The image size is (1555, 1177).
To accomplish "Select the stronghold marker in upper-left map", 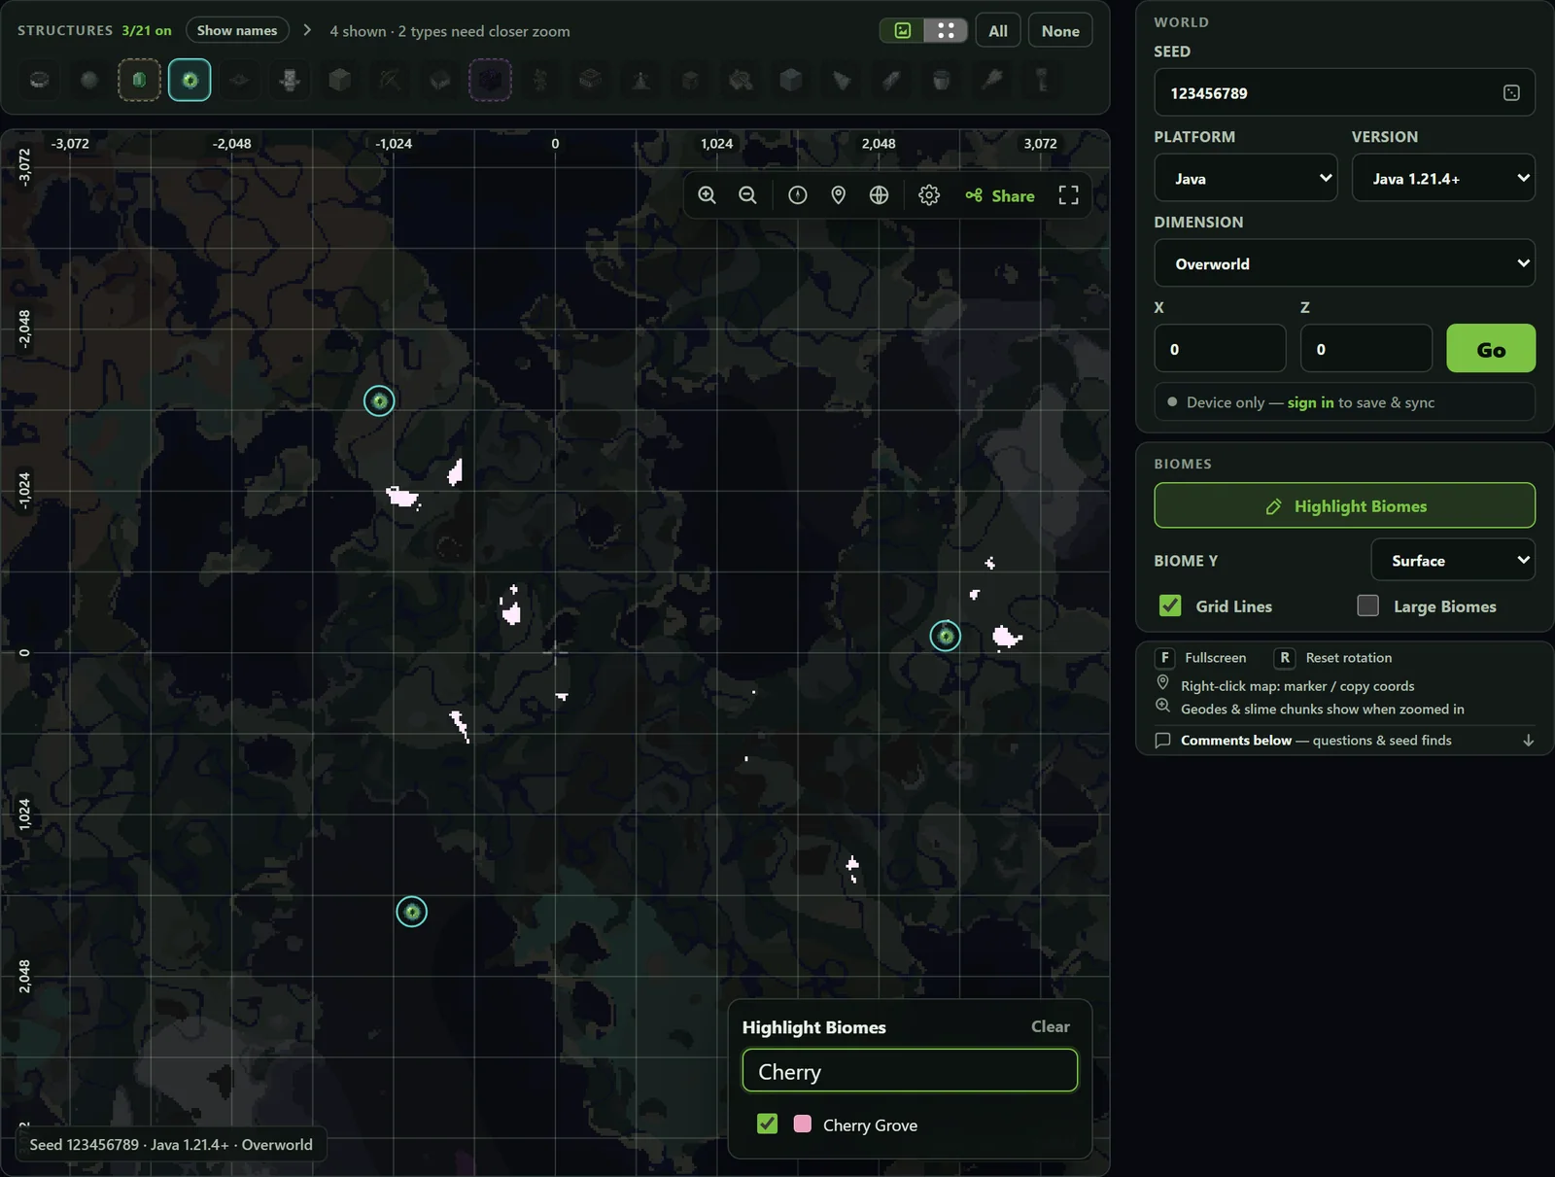I will (x=379, y=400).
